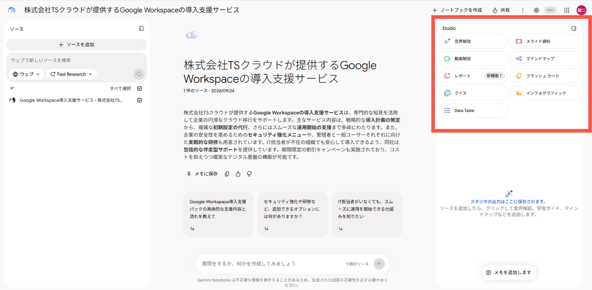Open the Google apps grid icon
Image resolution: width=592 pixels, height=290 pixels.
coord(567,10)
